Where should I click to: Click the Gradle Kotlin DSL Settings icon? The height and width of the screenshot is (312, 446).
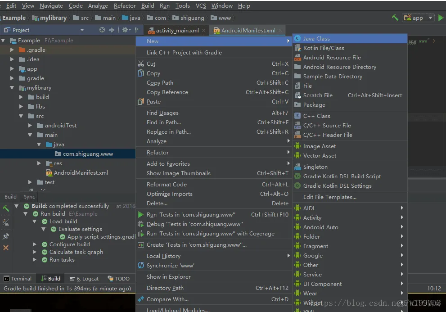(x=297, y=185)
